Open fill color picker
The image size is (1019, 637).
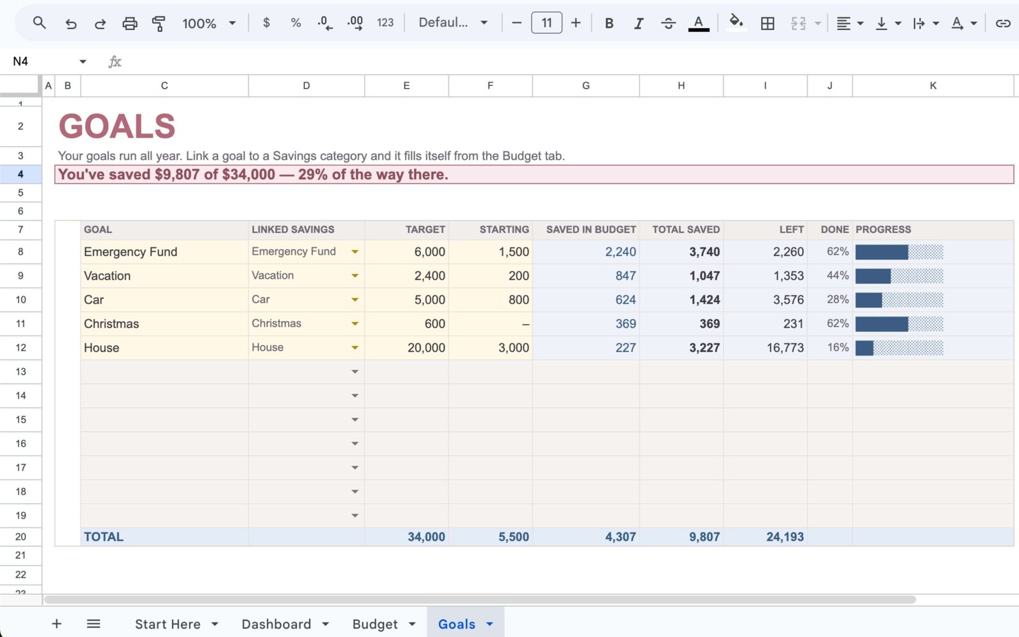pos(736,23)
